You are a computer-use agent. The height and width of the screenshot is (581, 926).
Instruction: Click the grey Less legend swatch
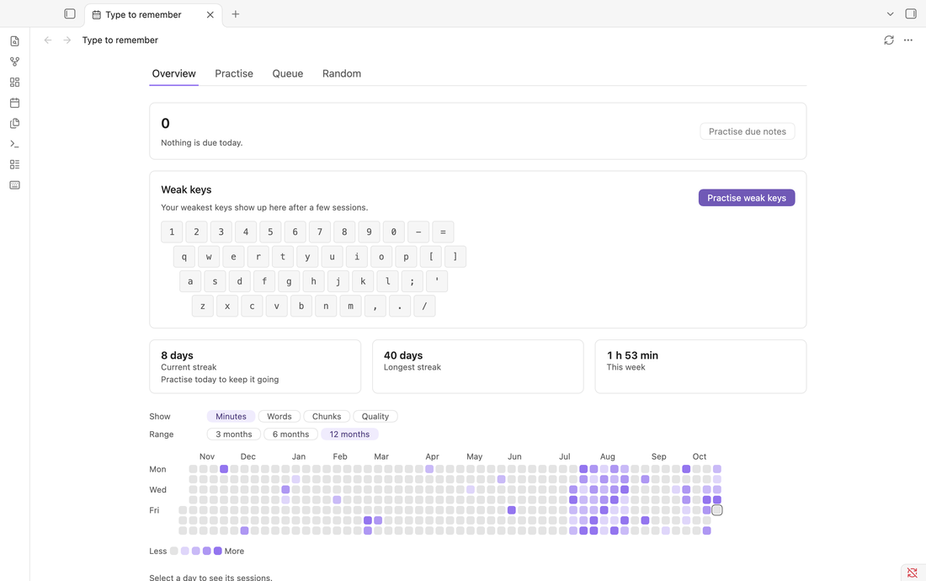tap(173, 551)
